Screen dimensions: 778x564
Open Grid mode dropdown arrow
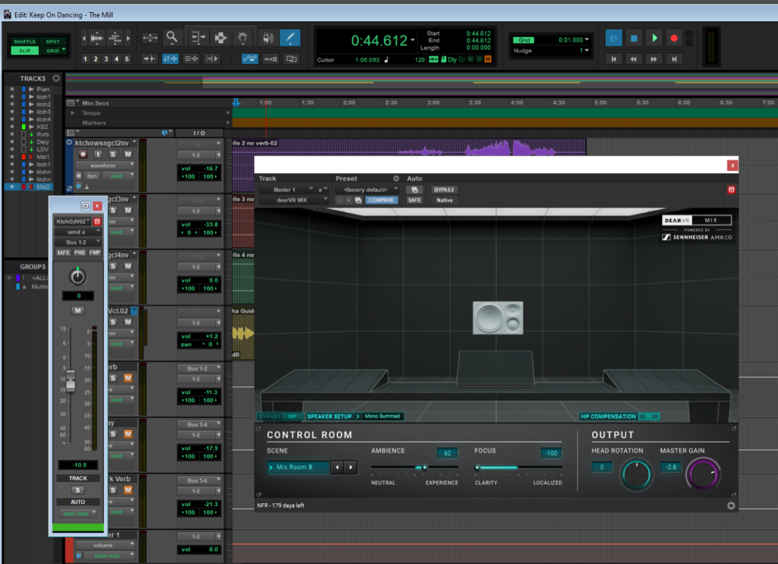(64, 49)
